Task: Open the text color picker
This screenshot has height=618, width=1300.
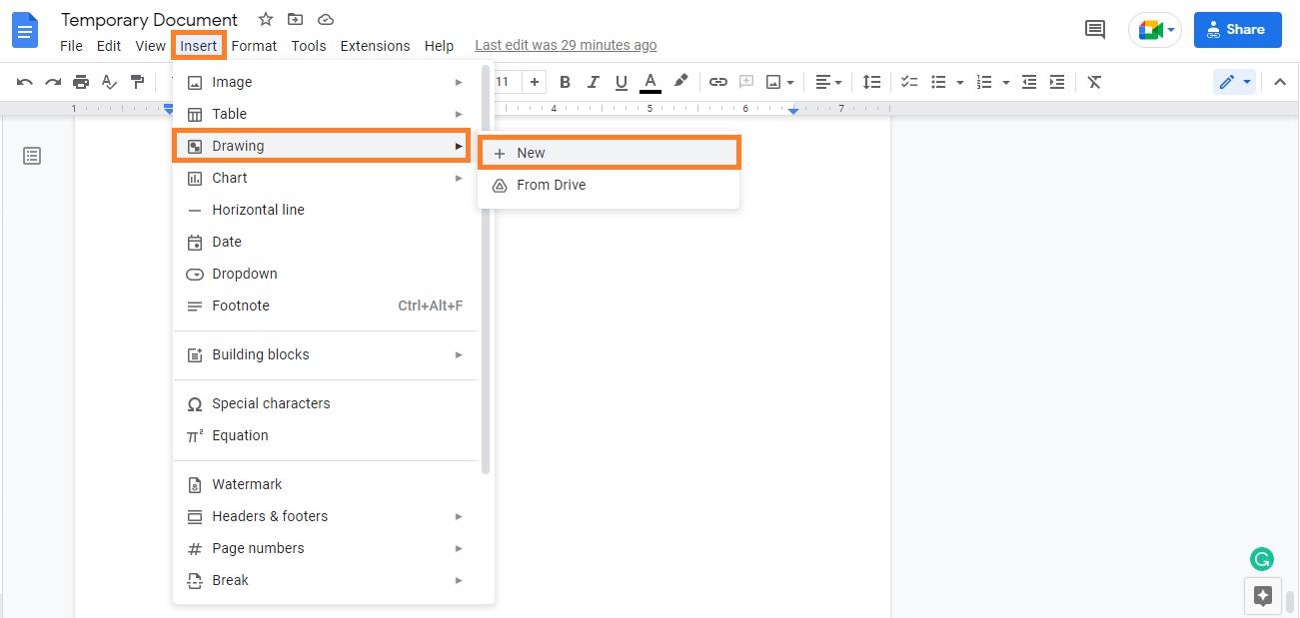Action: (x=650, y=82)
